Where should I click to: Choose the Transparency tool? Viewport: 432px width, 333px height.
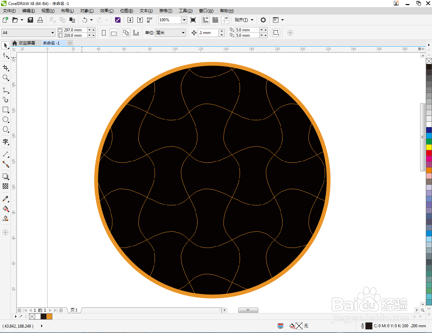coord(5,186)
